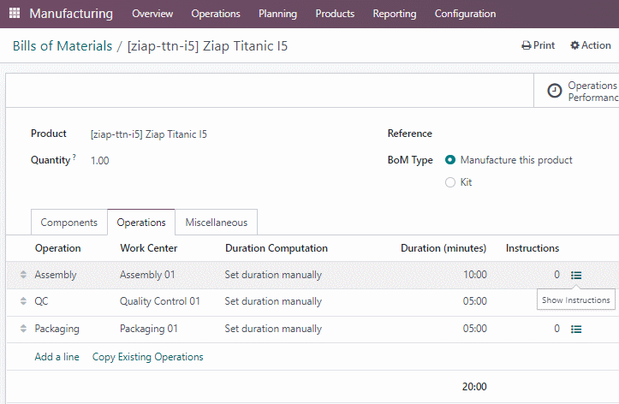Switch to the Components tab
The height and width of the screenshot is (404, 619).
(x=69, y=223)
